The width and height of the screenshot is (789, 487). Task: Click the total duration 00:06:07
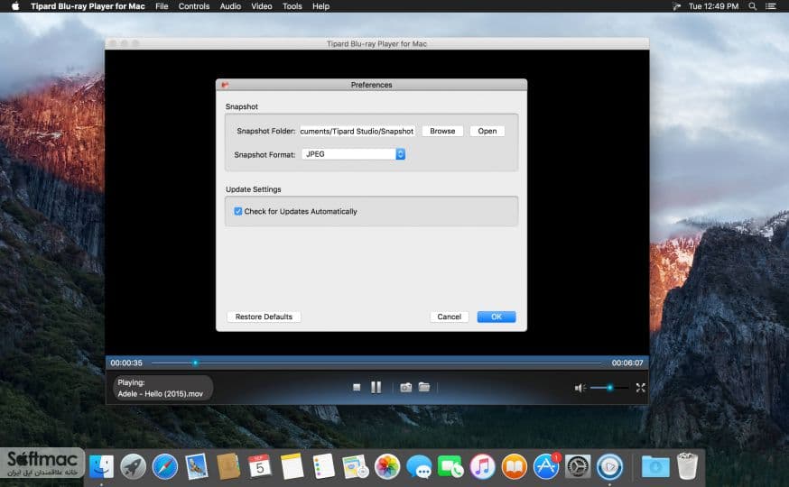(x=627, y=363)
